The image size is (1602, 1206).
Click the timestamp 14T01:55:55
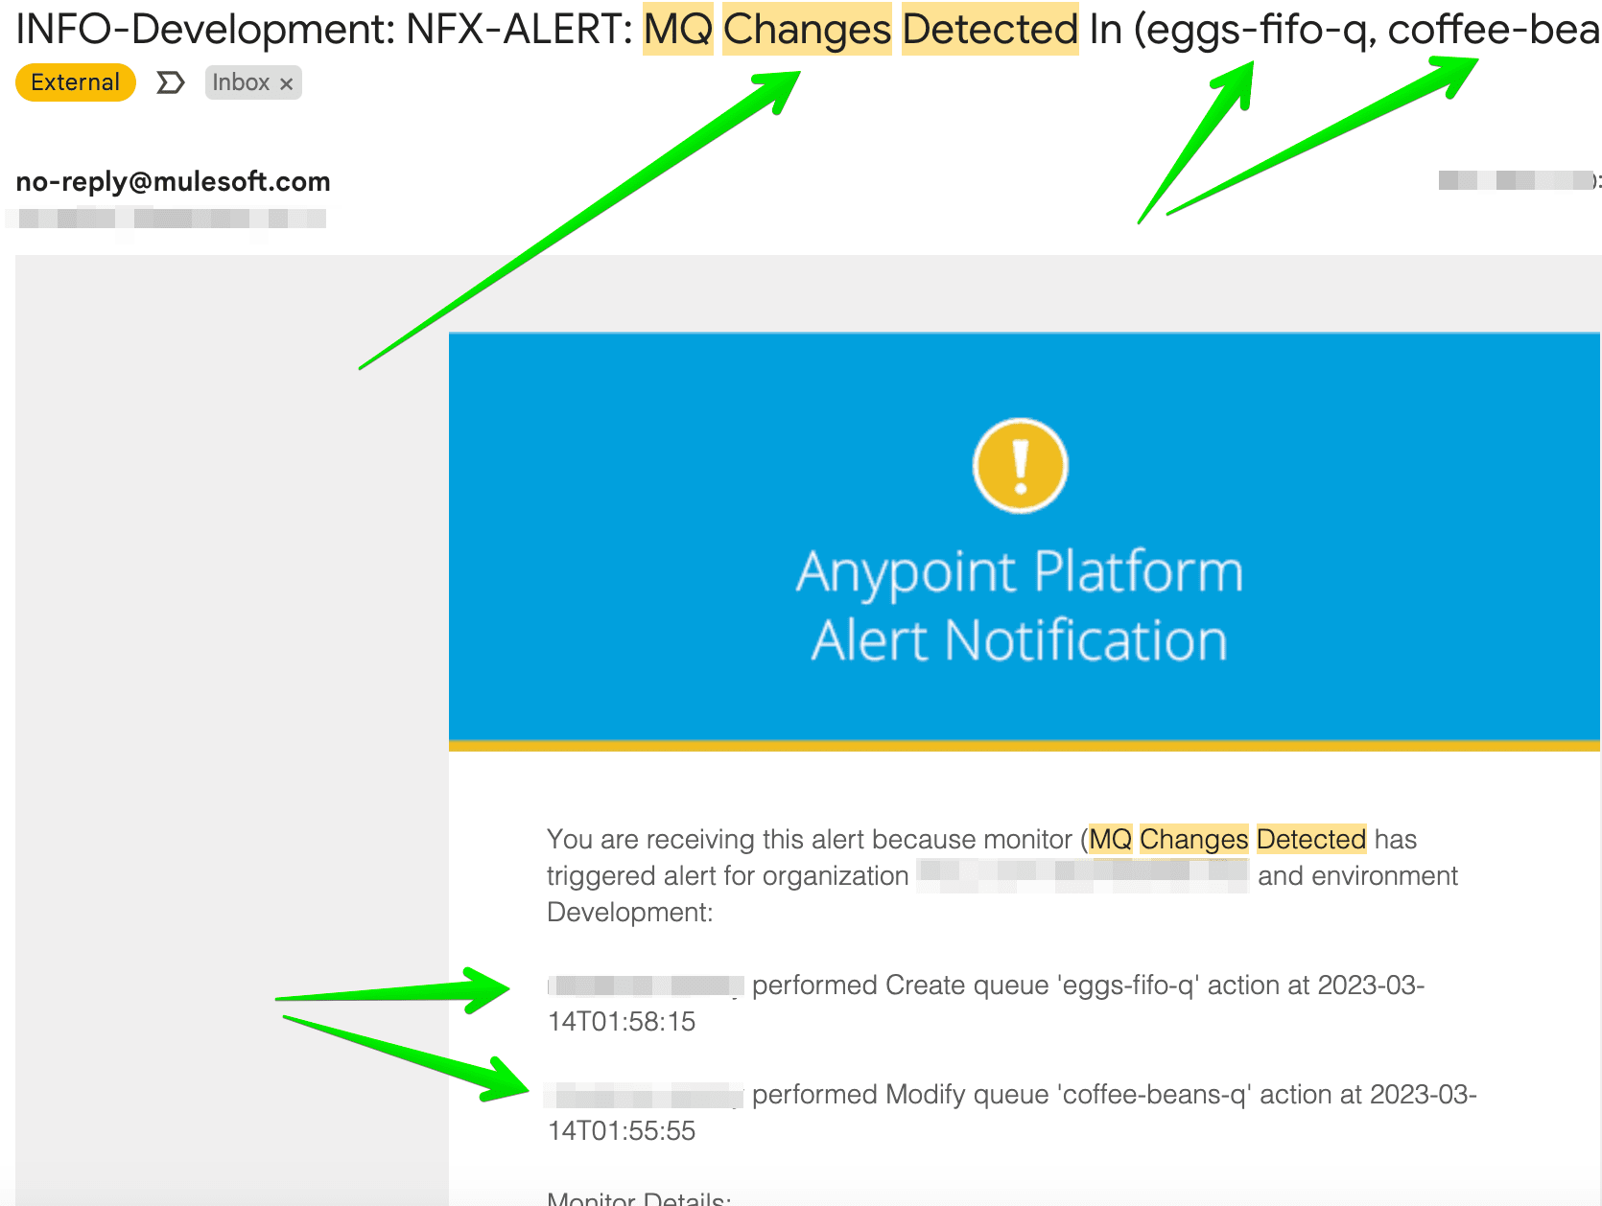tap(622, 1131)
